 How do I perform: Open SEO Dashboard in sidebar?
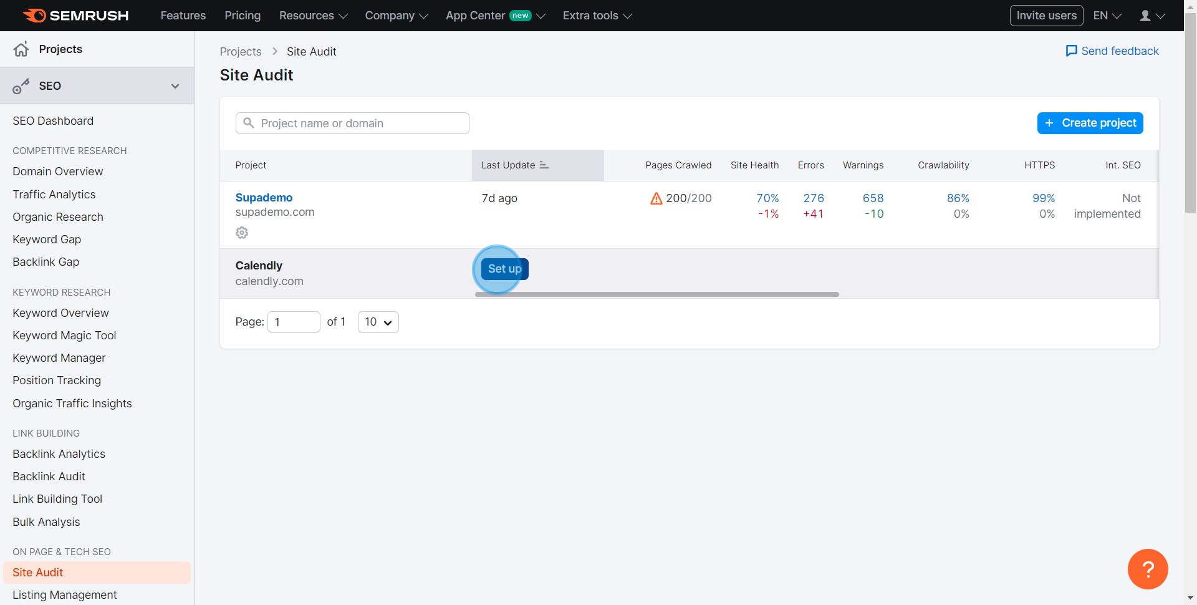(53, 121)
